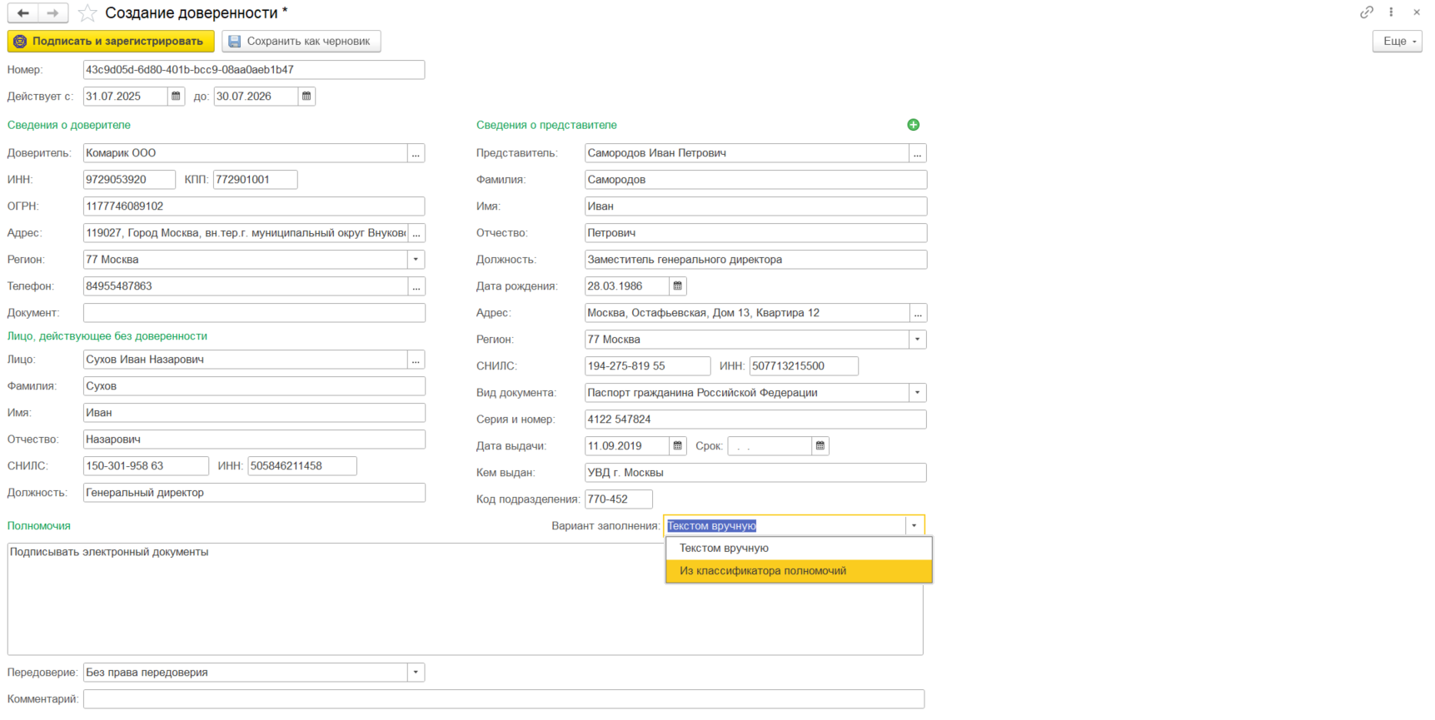Screen dimensions: 1435x720
Task: Click the 'Отчество' field with Назарович
Action: click(x=254, y=439)
